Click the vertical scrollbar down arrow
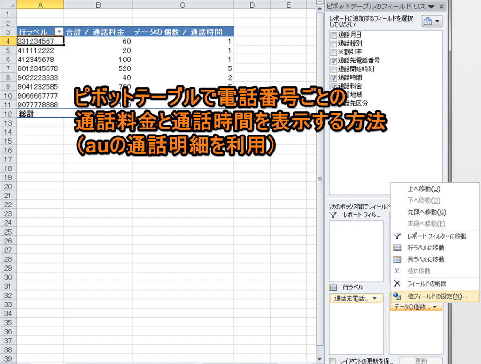481x364 pixels. 319,359
